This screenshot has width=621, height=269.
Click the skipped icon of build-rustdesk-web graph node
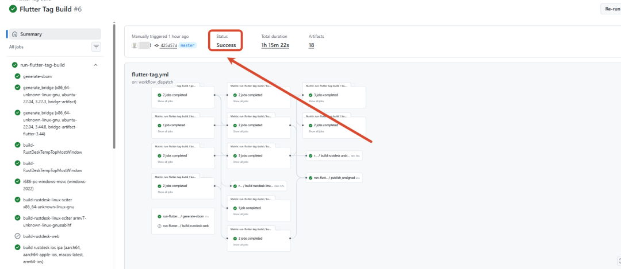coord(159,226)
